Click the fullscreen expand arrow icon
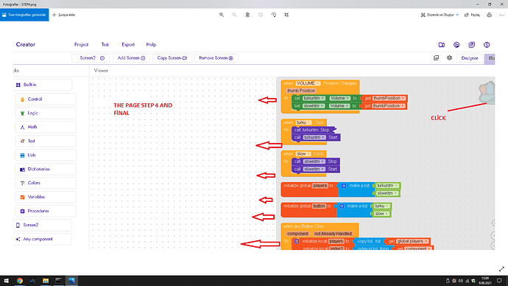Viewport: 508px width, 286px height. 501,269
